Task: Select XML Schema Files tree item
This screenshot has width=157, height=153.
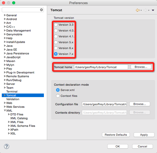Action: coord(23,126)
